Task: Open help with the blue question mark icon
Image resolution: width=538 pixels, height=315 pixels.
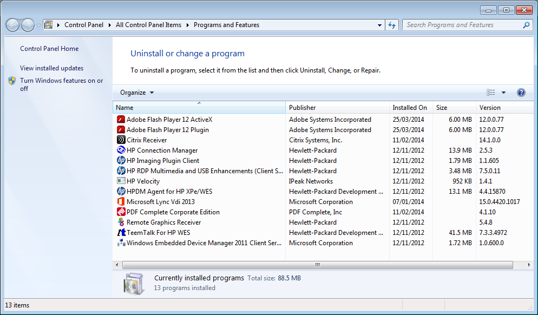Action: tap(521, 93)
